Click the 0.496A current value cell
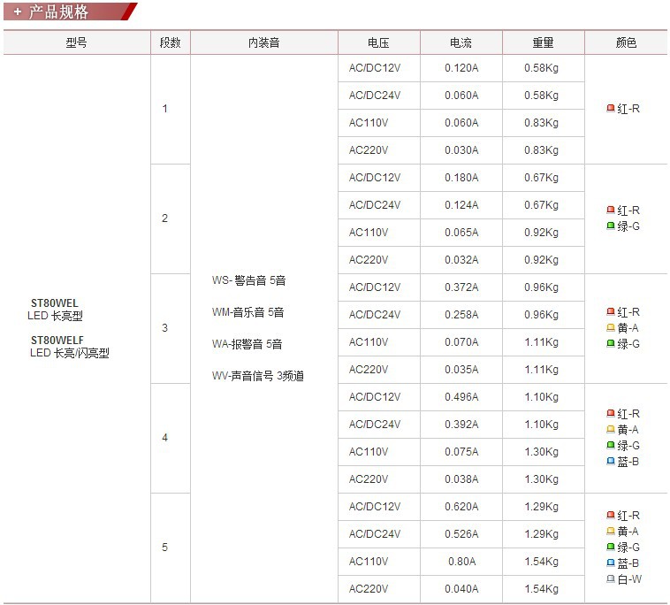Image resolution: width=670 pixels, height=605 pixels. 461,397
